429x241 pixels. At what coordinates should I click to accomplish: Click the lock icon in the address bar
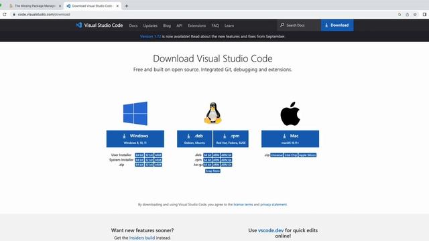click(14, 15)
